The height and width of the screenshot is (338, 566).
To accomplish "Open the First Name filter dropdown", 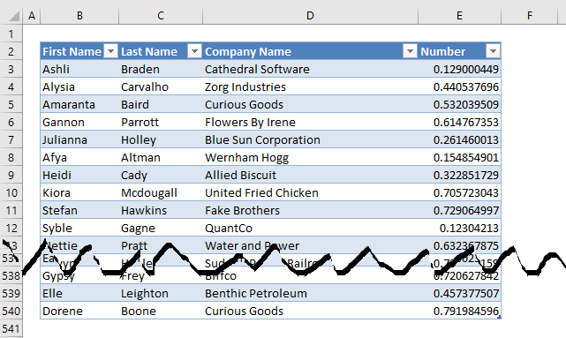I will (x=111, y=51).
